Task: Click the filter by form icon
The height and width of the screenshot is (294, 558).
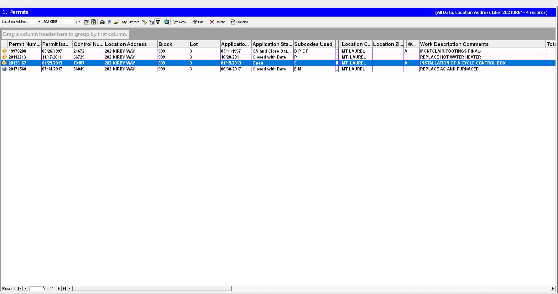Action: [x=151, y=22]
